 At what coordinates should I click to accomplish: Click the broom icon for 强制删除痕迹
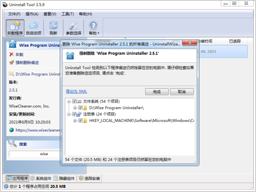tap(12, 62)
